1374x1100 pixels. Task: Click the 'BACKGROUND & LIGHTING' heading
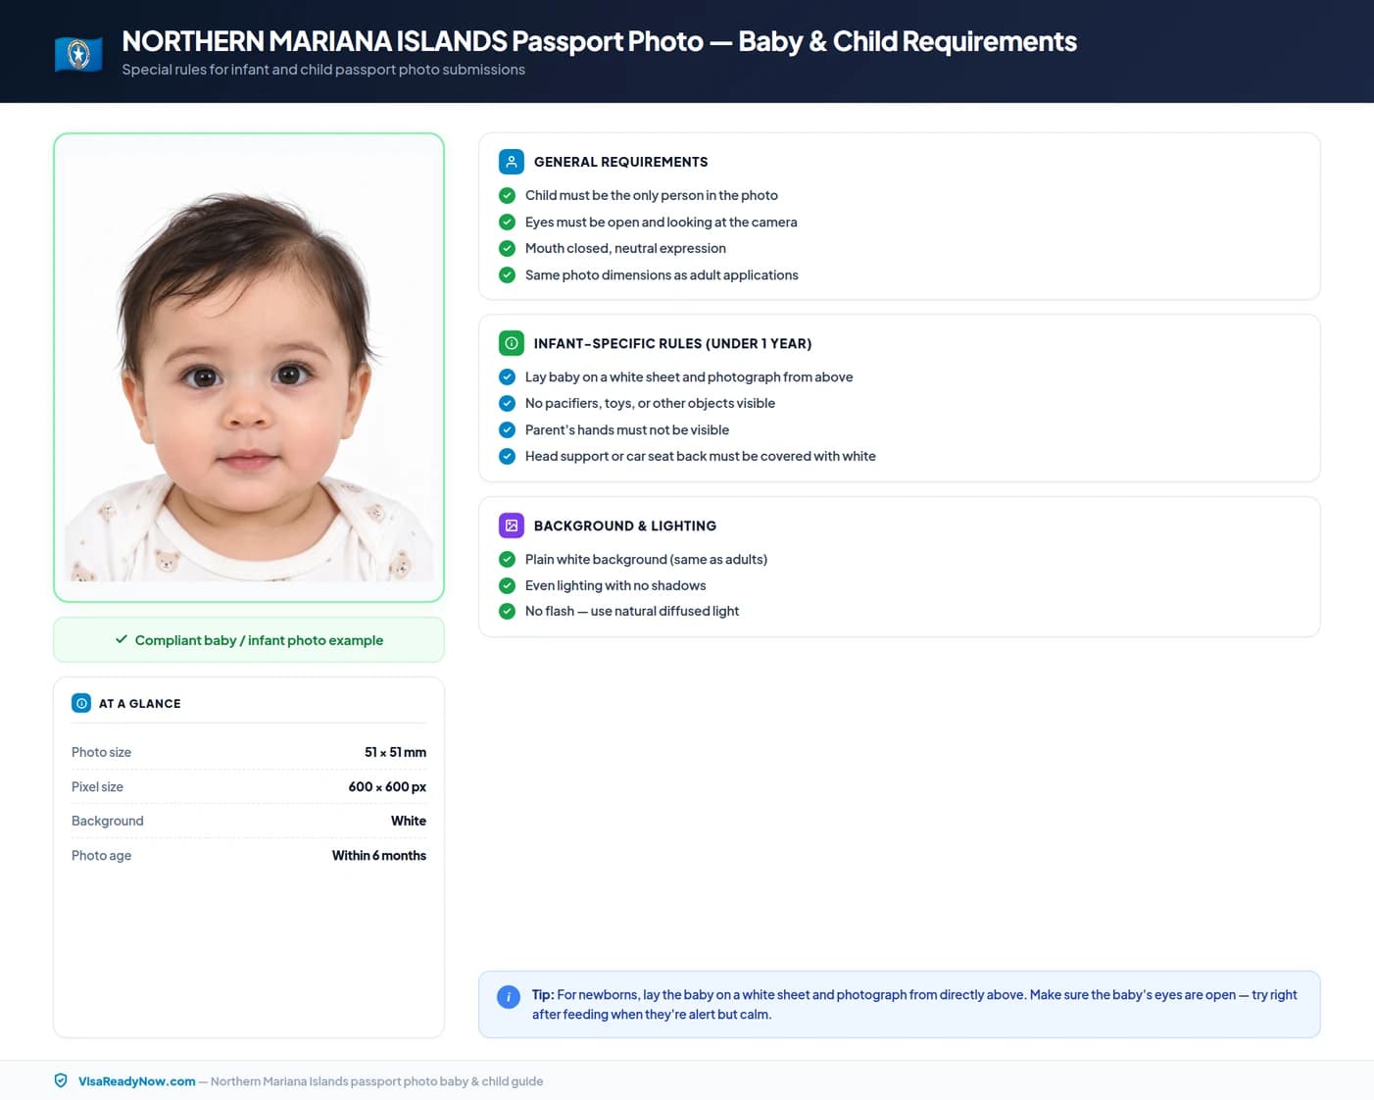click(625, 525)
